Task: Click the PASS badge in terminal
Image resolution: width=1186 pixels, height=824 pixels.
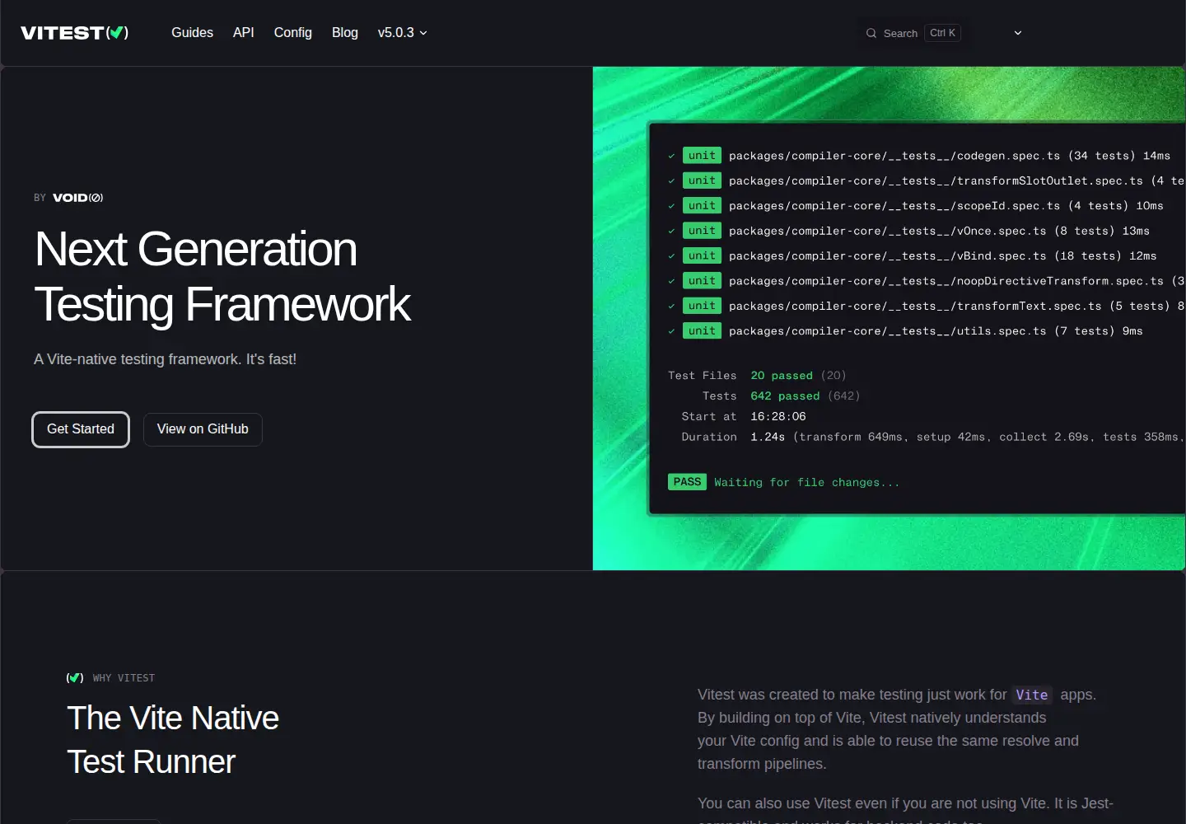Action: (x=687, y=482)
